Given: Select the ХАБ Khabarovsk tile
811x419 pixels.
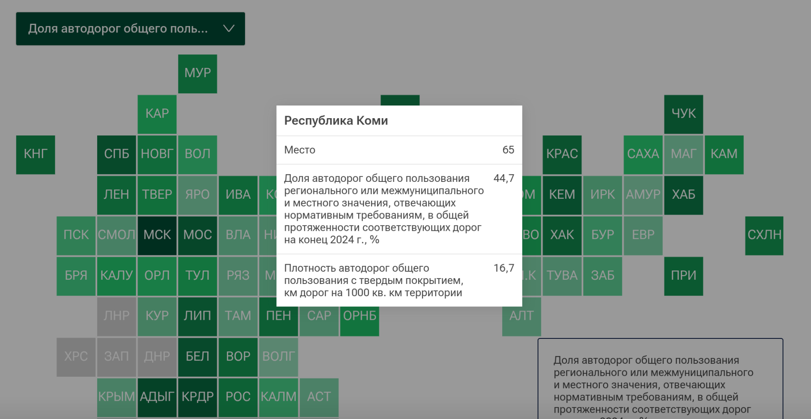Looking at the screenshot, I should [683, 195].
